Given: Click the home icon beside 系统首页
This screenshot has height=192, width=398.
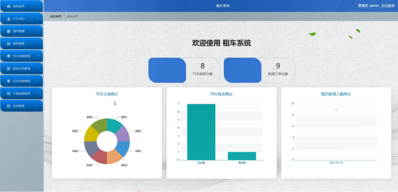Looking at the screenshot, I should point(9,6).
